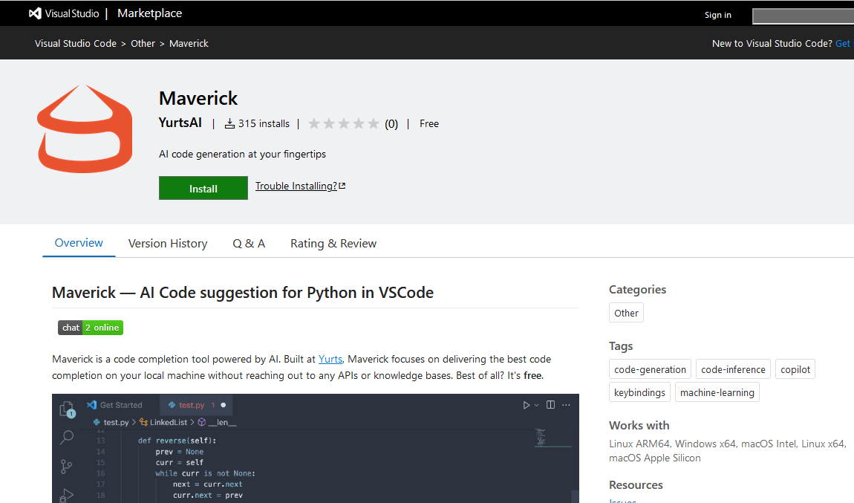Follow the Yurts link in the description
This screenshot has height=503, width=854.
coord(330,359)
